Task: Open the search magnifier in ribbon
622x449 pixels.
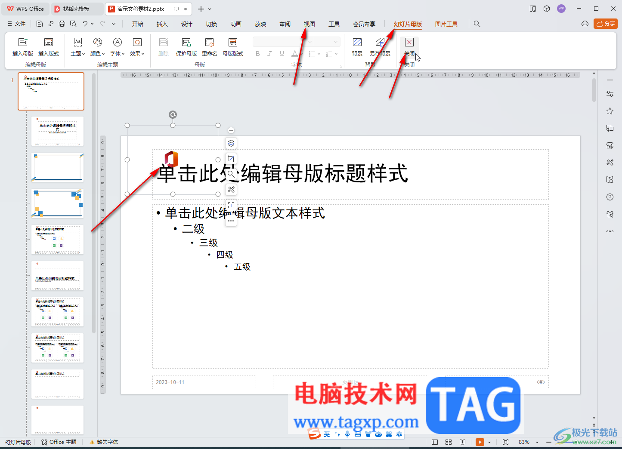Action: [x=477, y=24]
